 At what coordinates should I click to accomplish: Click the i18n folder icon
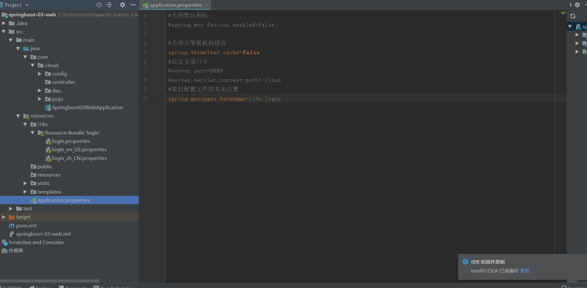33,124
